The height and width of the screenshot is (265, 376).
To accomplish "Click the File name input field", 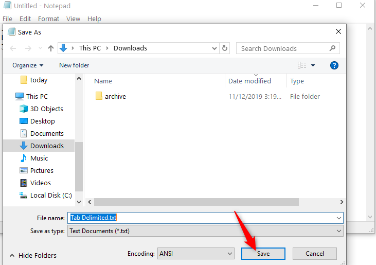I will pos(206,218).
